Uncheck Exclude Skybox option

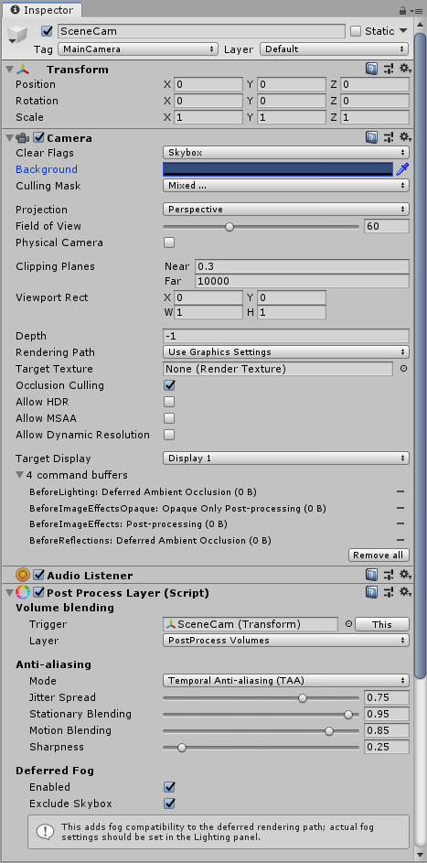click(x=169, y=804)
